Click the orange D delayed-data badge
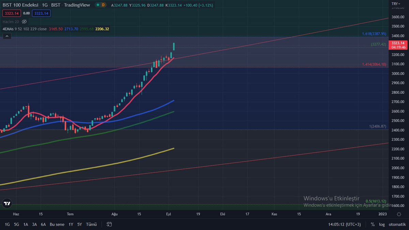This screenshot has width=409, height=230. (x=104, y=5)
